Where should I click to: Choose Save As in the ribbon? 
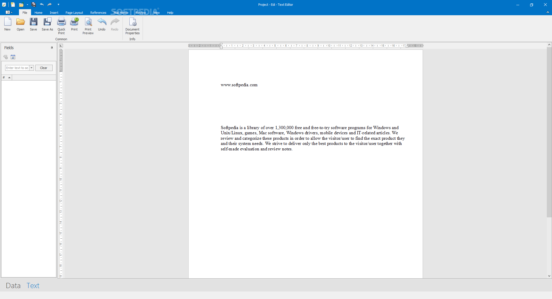(47, 24)
